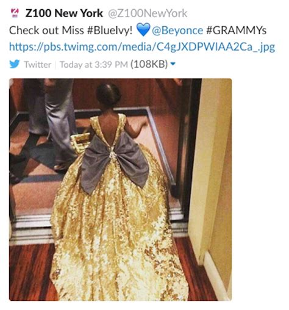Image resolution: width=289 pixels, height=310 pixels.
Task: Click the Twitter bird icon
Action: pos(15,64)
